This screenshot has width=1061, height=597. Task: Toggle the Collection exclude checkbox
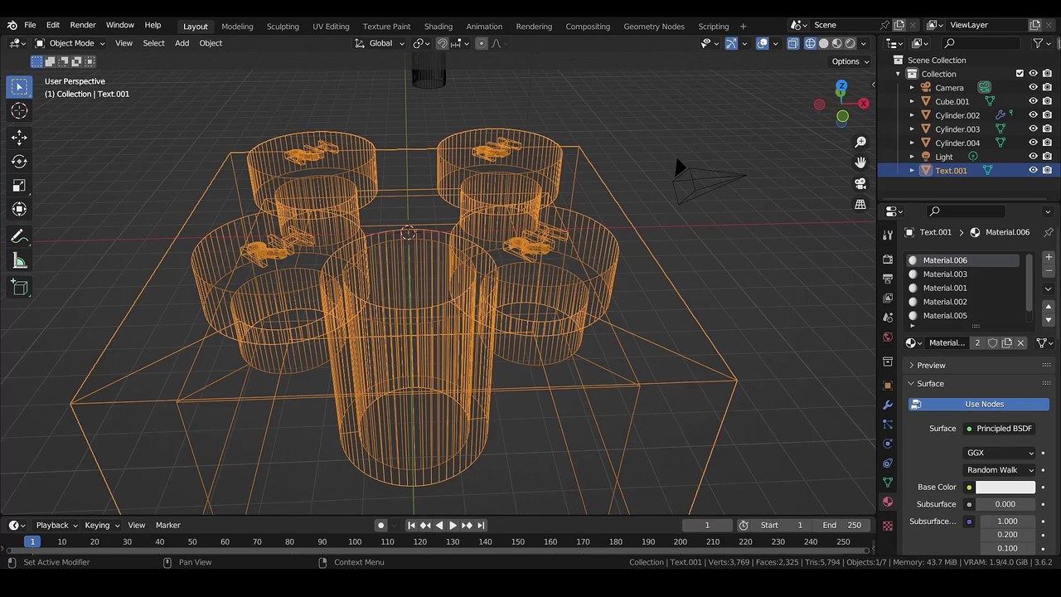(1020, 74)
